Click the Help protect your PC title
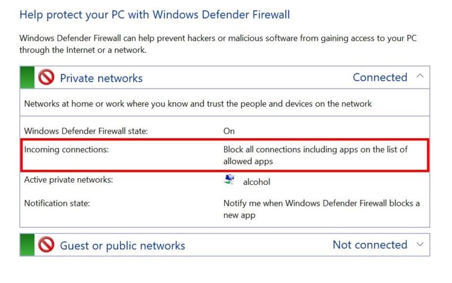This screenshot has height=283, width=452. (x=154, y=14)
